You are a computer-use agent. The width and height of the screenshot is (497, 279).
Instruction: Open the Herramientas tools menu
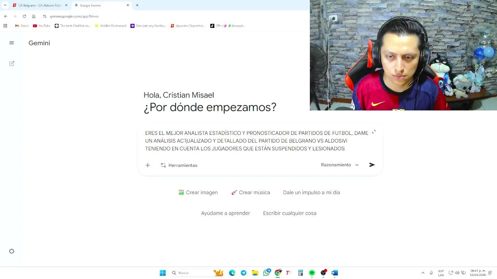click(179, 165)
